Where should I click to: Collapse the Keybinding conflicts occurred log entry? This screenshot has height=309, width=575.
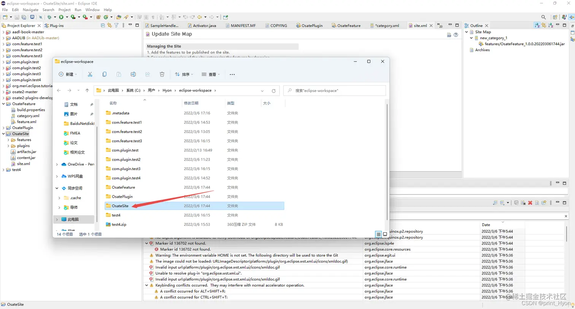147,285
